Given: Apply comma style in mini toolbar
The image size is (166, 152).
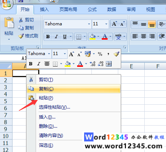Looking at the screenshot, I should pos(108,54).
